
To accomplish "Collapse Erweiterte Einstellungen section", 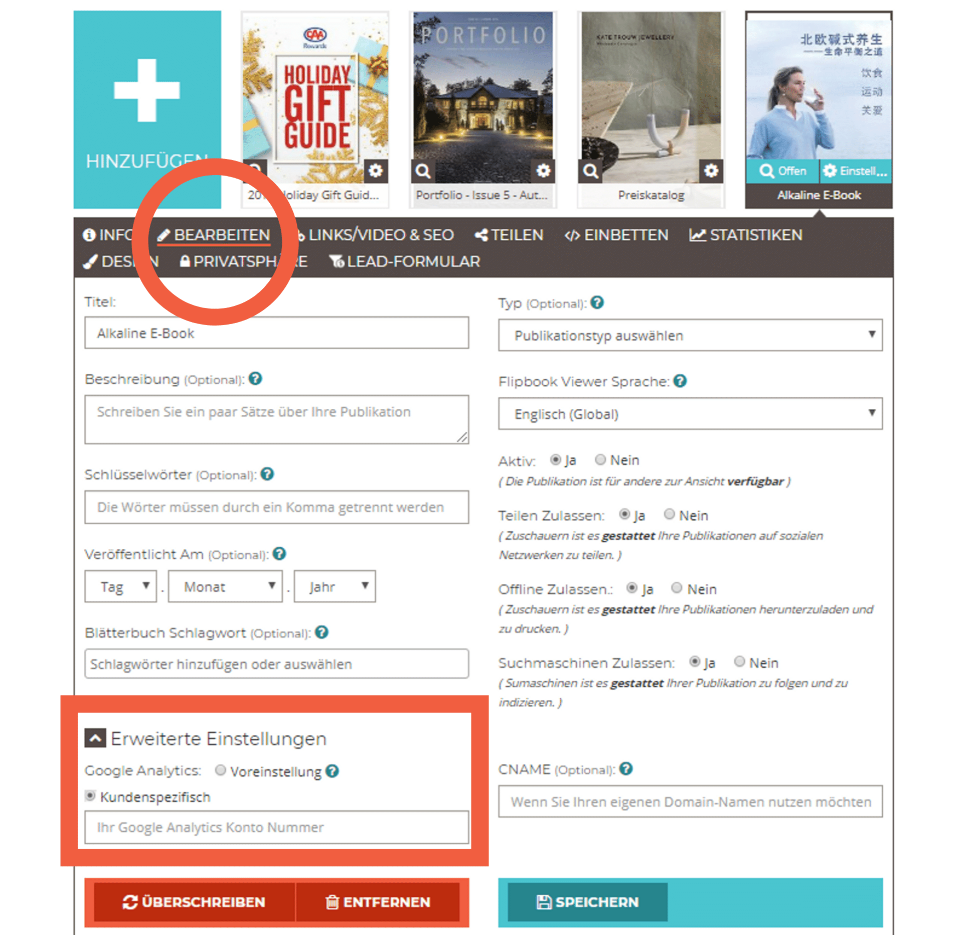I will pyautogui.click(x=95, y=738).
